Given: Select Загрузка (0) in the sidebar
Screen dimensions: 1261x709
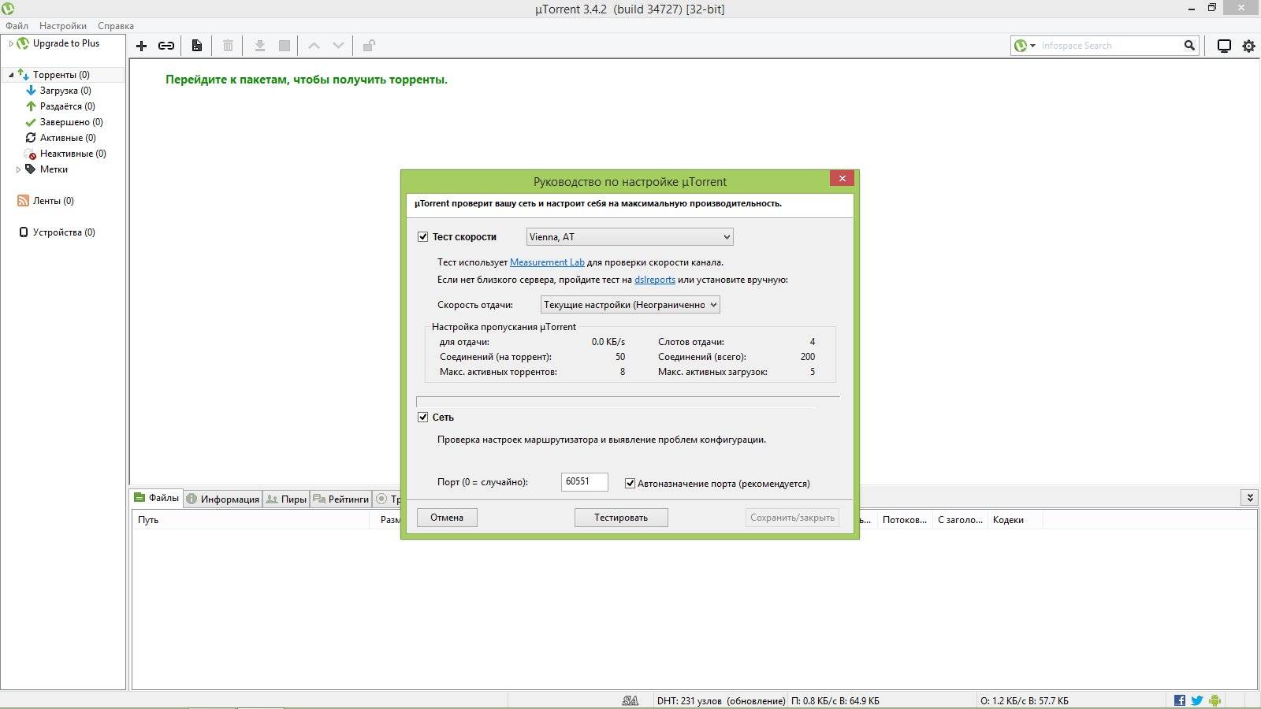Looking at the screenshot, I should coord(65,91).
